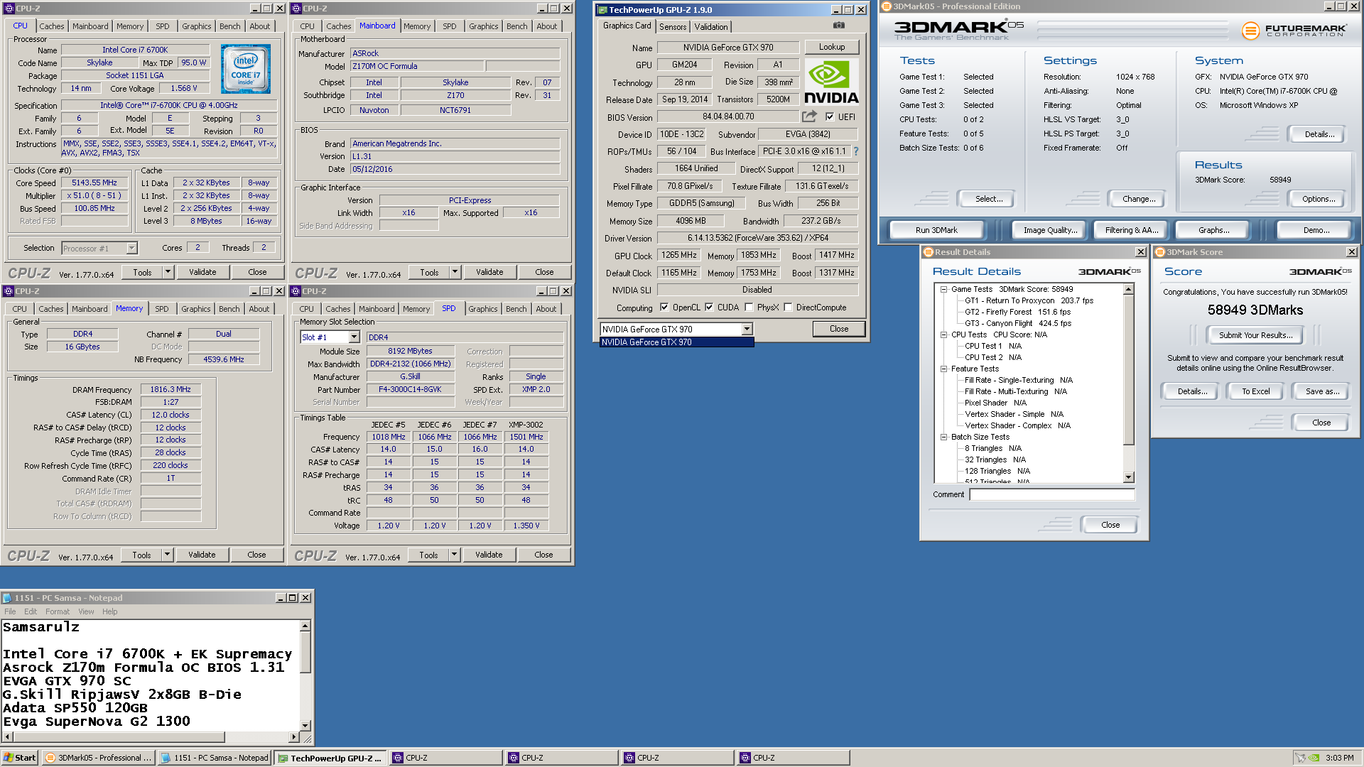Click the GPU-Z title bar icon
Screen dimensions: 1364x767
click(x=602, y=10)
